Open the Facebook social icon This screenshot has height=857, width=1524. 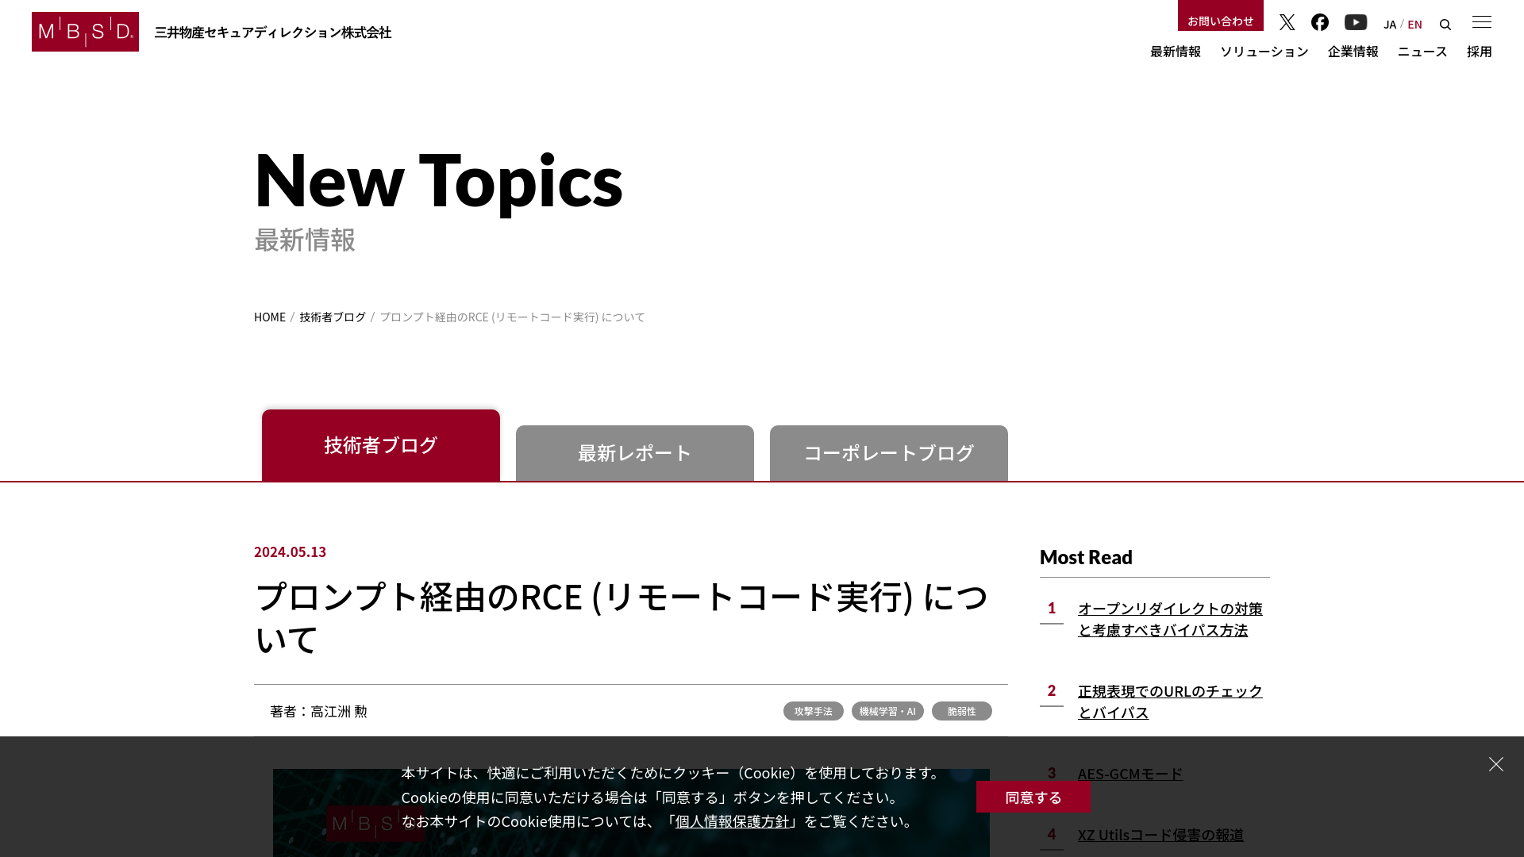(x=1320, y=22)
